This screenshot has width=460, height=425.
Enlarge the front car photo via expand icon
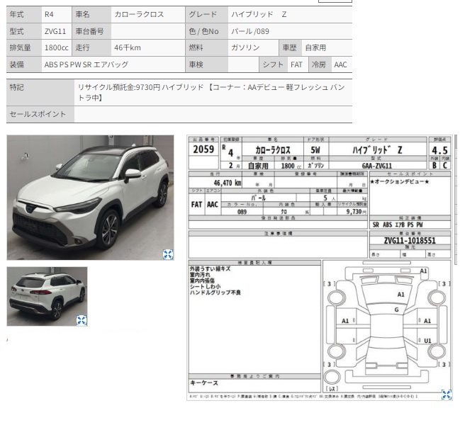coord(168,254)
